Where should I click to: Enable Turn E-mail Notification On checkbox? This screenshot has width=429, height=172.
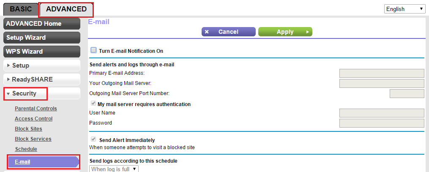(93, 50)
